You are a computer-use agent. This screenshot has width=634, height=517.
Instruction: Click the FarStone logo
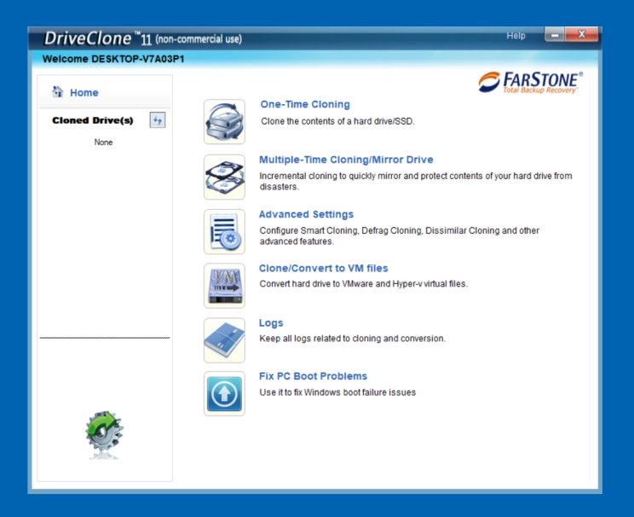[530, 82]
